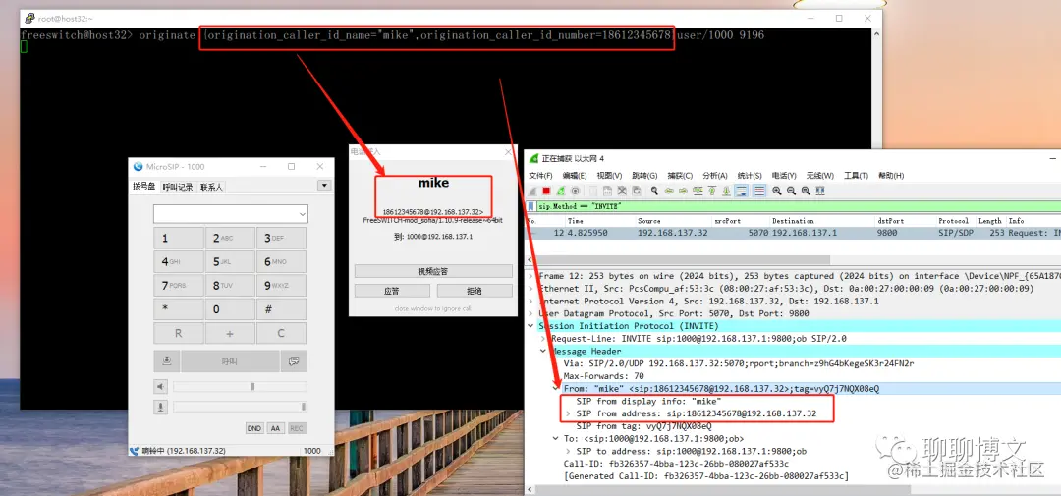The width and height of the screenshot is (1061, 496).
Task: Toggle Wireshark packet list colorization
Action: [759, 191]
